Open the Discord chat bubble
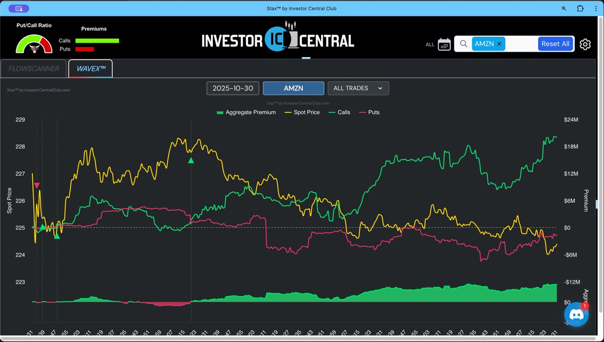The height and width of the screenshot is (342, 604). 576,315
